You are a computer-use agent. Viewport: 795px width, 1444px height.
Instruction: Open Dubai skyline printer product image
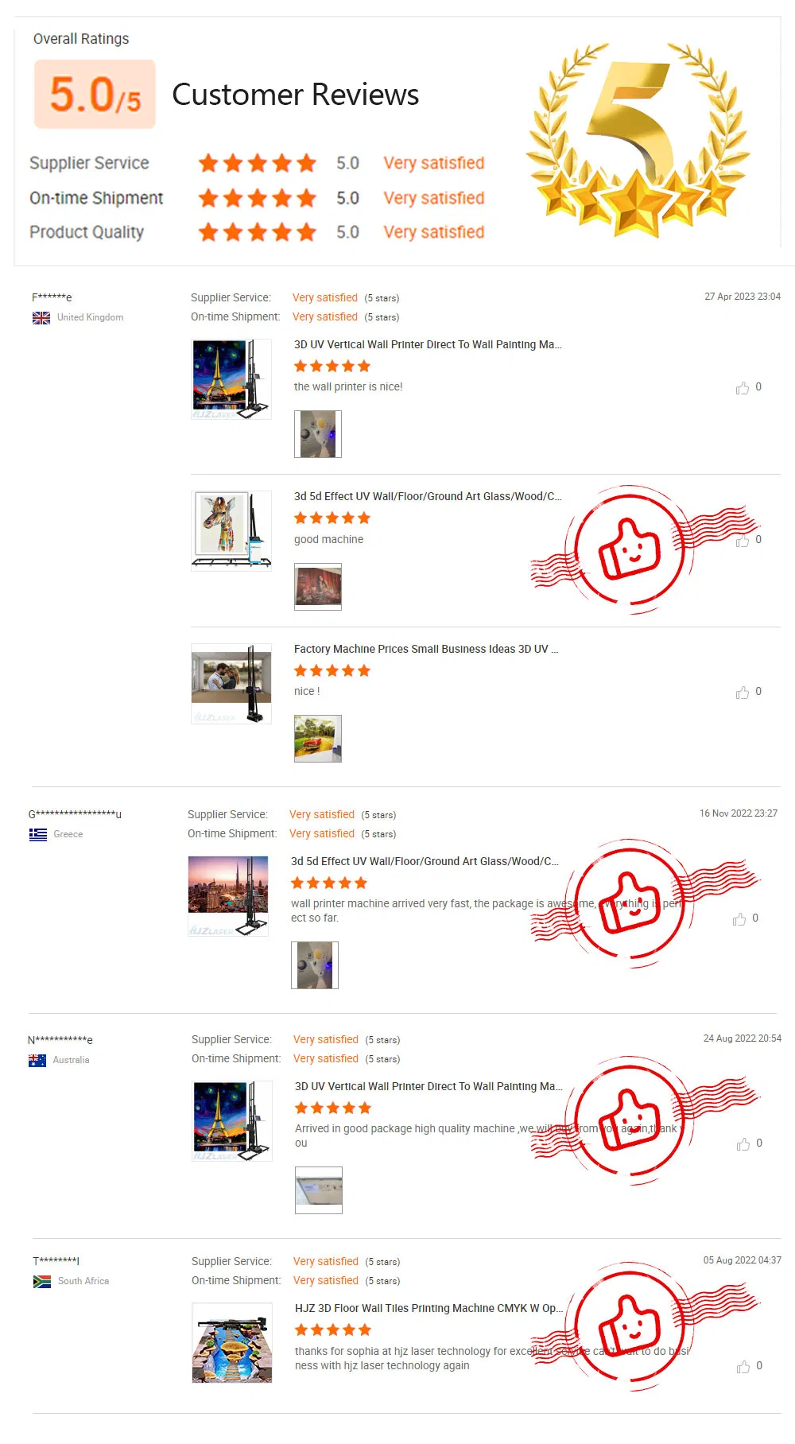[228, 896]
